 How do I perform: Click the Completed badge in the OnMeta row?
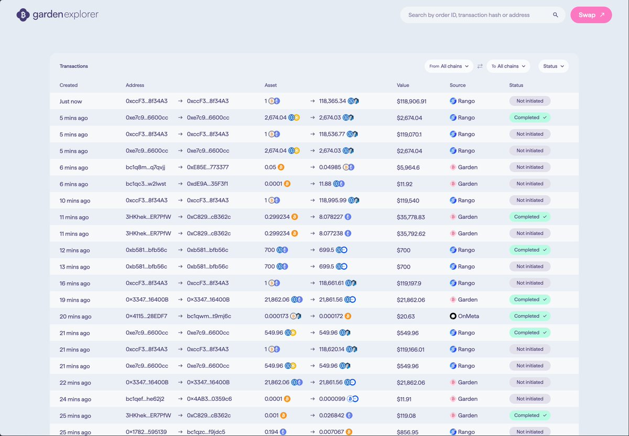point(529,316)
